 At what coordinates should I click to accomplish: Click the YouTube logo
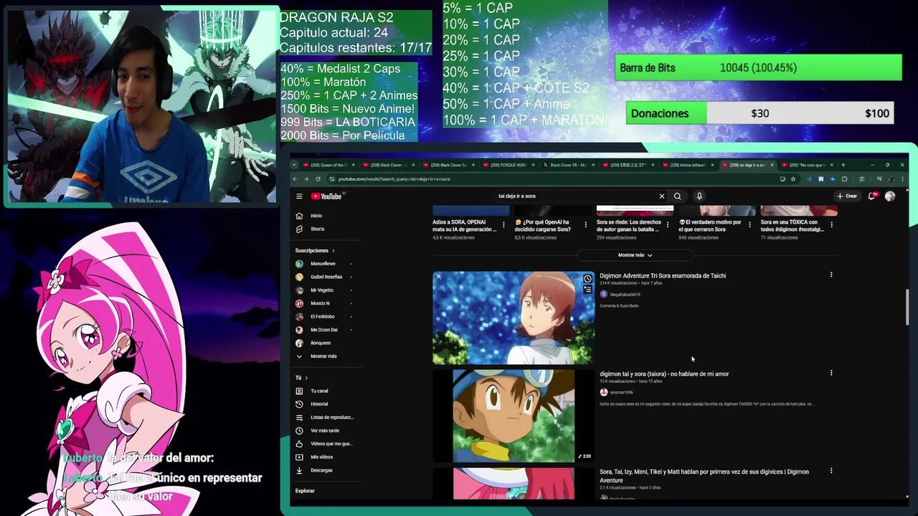click(x=326, y=196)
